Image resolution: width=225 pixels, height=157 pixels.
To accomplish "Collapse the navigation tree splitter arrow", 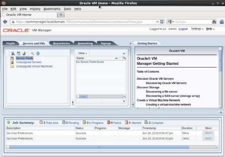I will [72, 102].
